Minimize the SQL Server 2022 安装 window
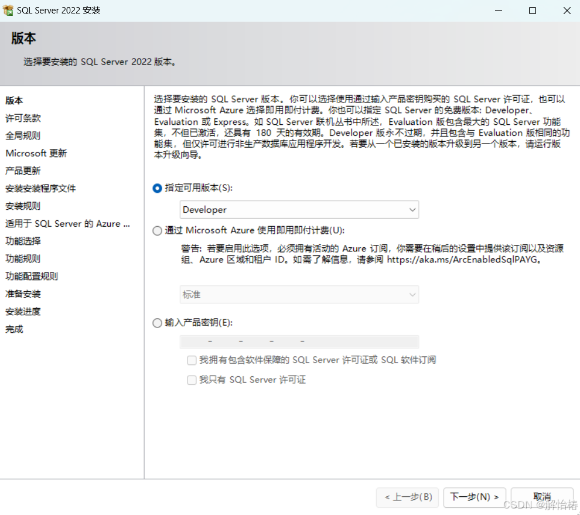Image resolution: width=580 pixels, height=515 pixels. (499, 11)
